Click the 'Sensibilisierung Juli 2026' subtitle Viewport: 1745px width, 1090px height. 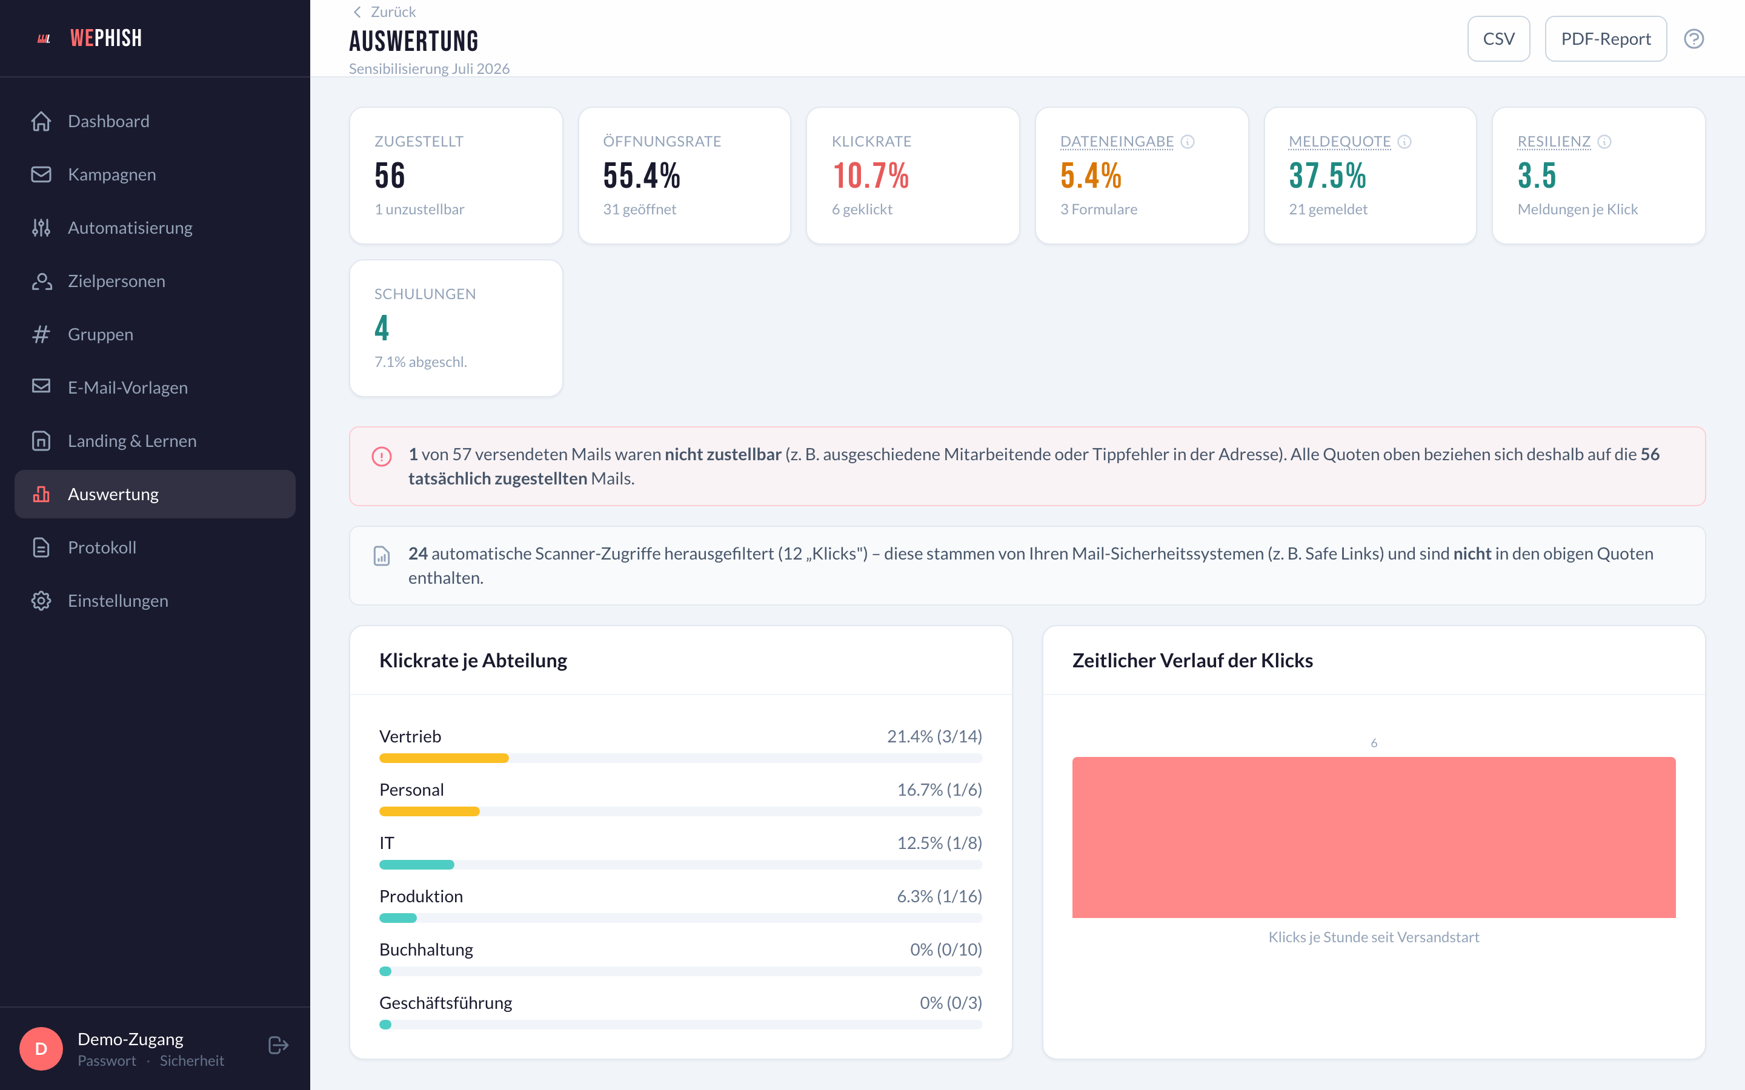[x=429, y=68]
